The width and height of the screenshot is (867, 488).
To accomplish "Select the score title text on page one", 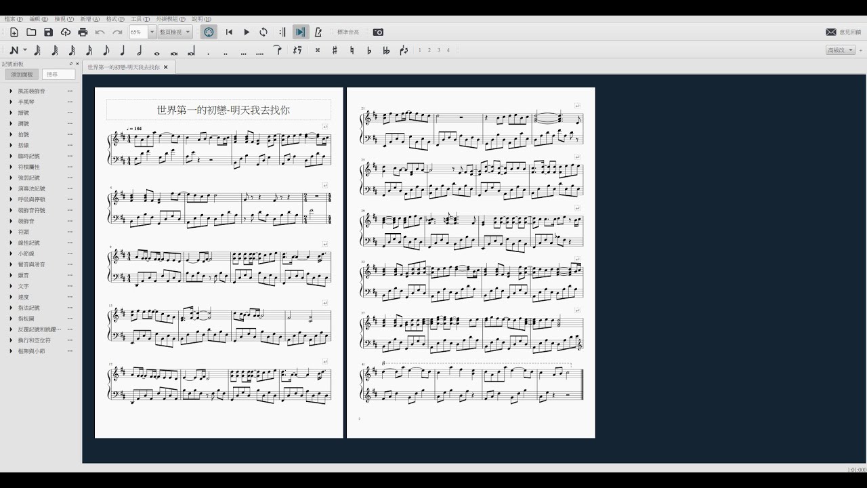I will [x=223, y=109].
